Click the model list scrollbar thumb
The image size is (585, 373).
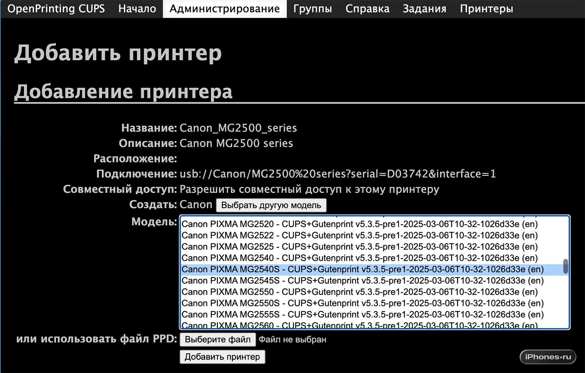565,266
